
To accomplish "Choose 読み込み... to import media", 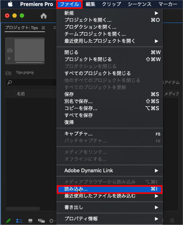I will [x=109, y=189].
